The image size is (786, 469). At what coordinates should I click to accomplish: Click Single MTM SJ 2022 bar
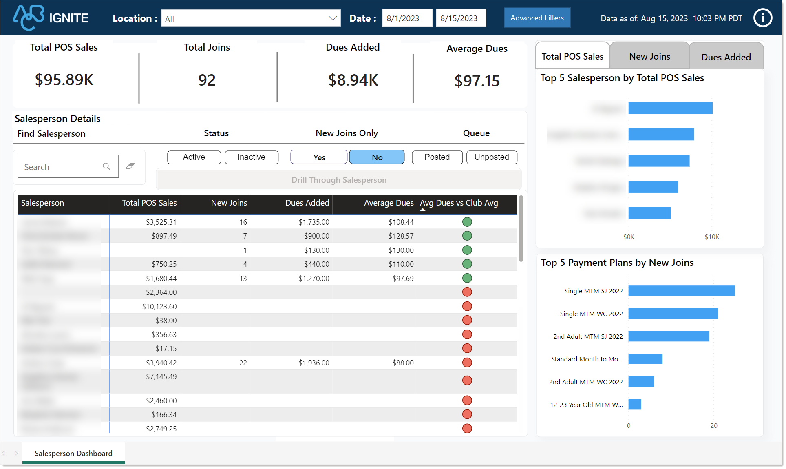(682, 291)
